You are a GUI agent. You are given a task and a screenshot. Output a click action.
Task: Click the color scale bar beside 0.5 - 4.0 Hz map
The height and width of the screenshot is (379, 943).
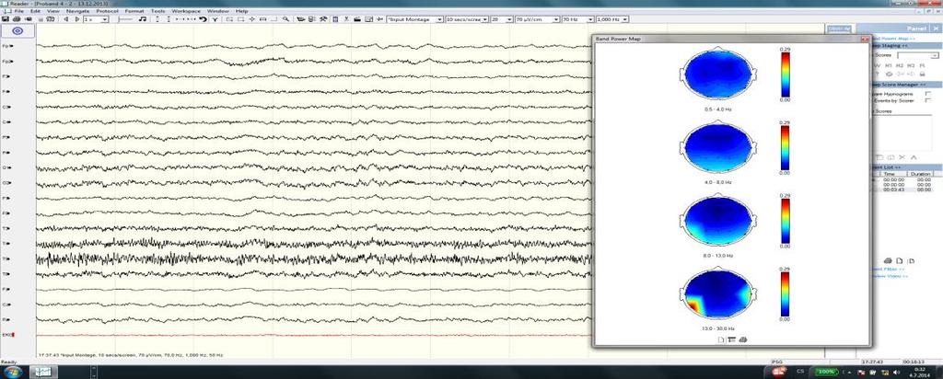(x=786, y=75)
